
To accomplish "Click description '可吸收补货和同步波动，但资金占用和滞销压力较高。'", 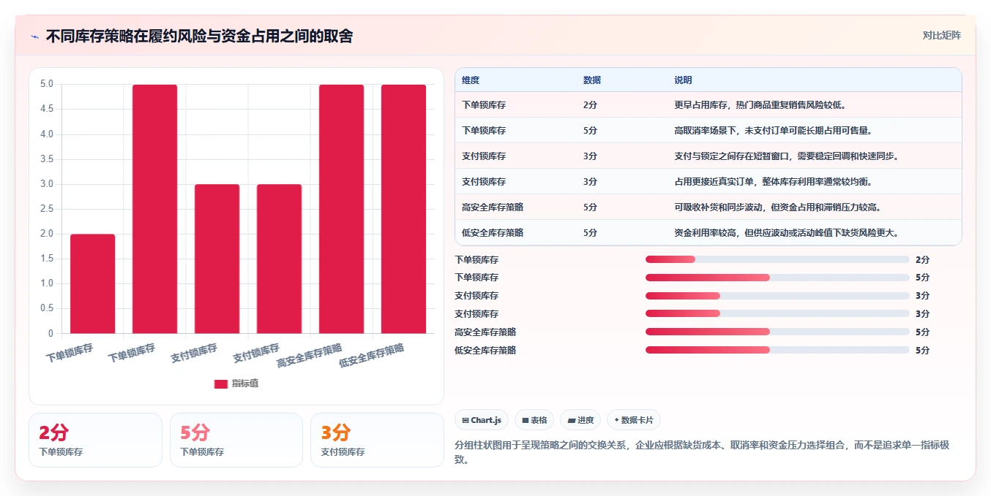I will click(x=777, y=207).
